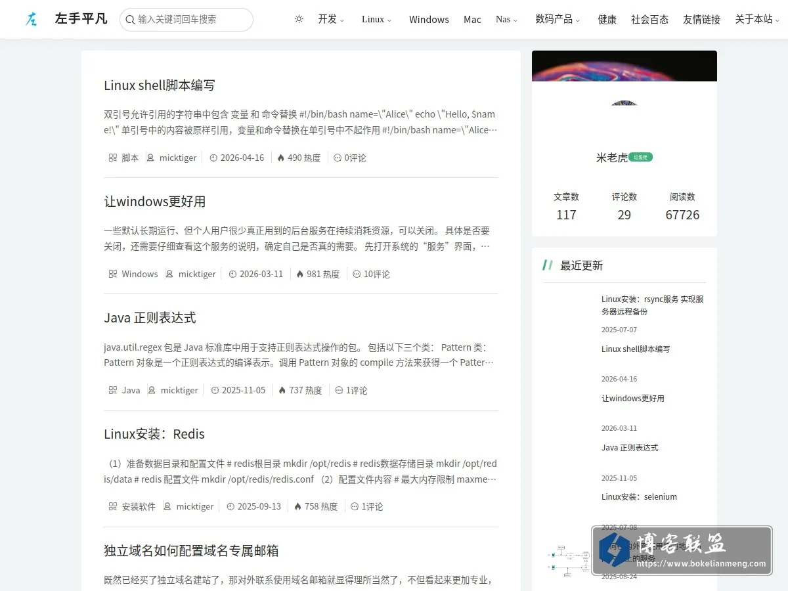
Task: Click micktiger author in 让windows更好用 post
Action: (x=197, y=274)
